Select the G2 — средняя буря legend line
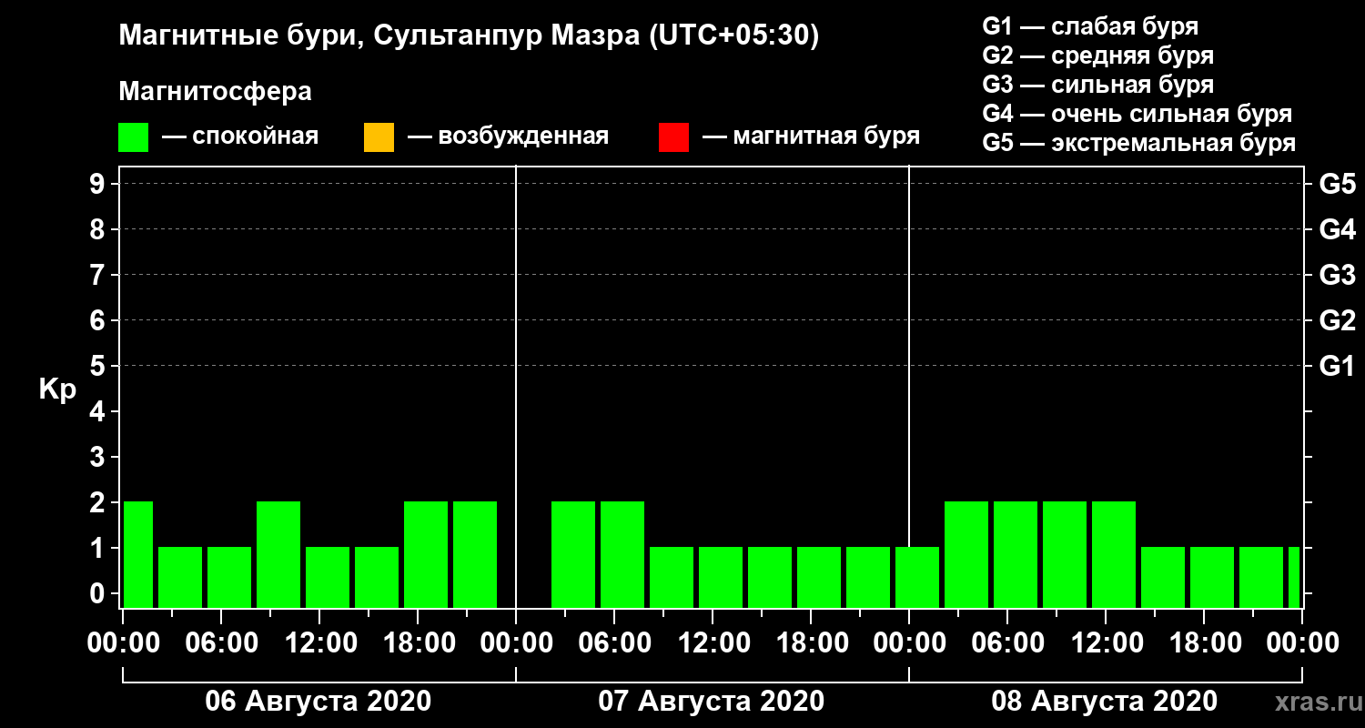Screen dimensions: 1365x728 pos(1098,56)
